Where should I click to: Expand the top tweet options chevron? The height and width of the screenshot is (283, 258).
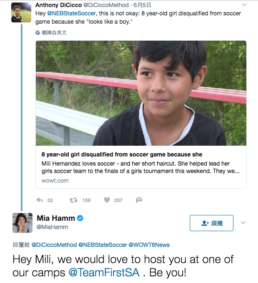(x=244, y=5)
